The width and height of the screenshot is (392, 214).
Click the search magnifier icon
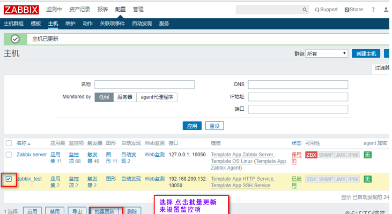(x=305, y=10)
